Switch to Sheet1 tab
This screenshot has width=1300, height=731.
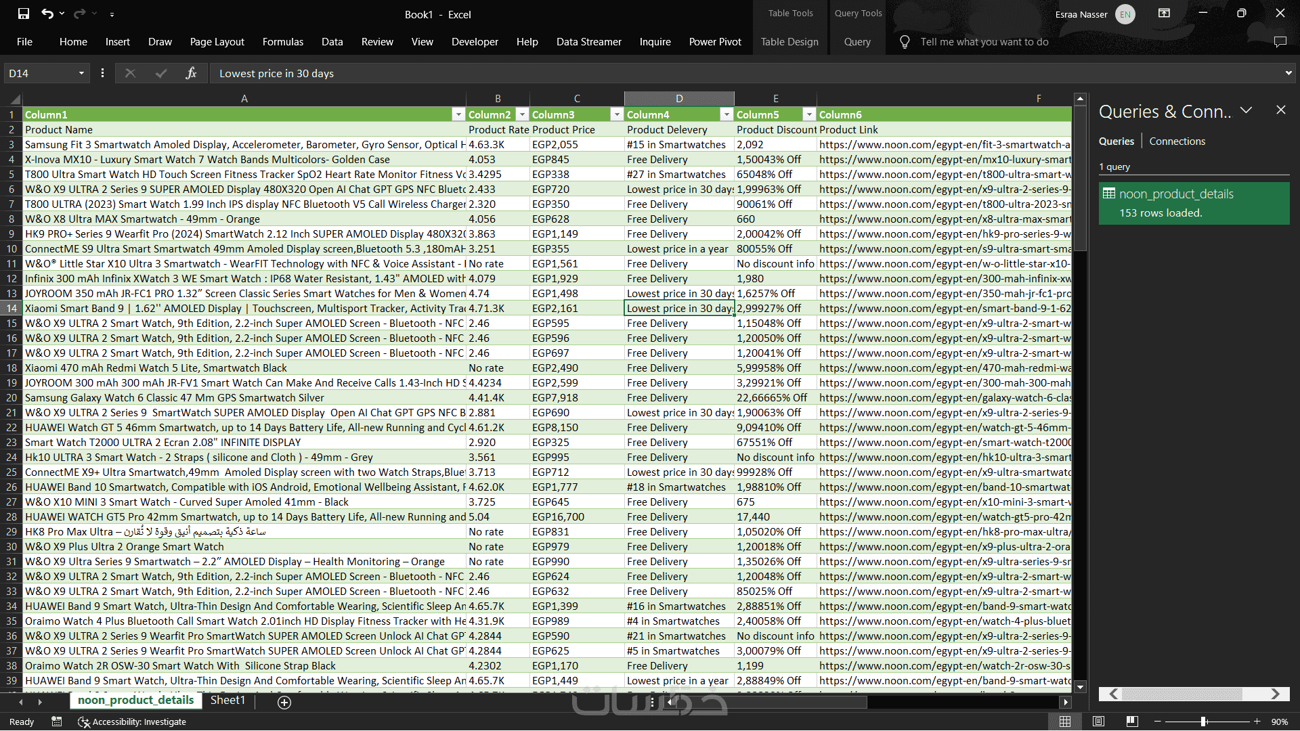(227, 701)
